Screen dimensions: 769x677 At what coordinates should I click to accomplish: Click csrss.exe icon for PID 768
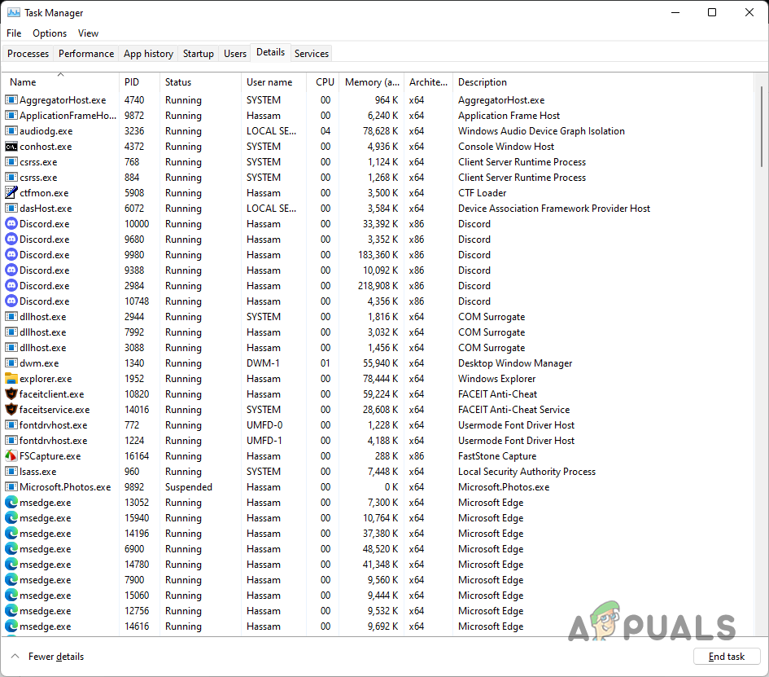(x=11, y=161)
